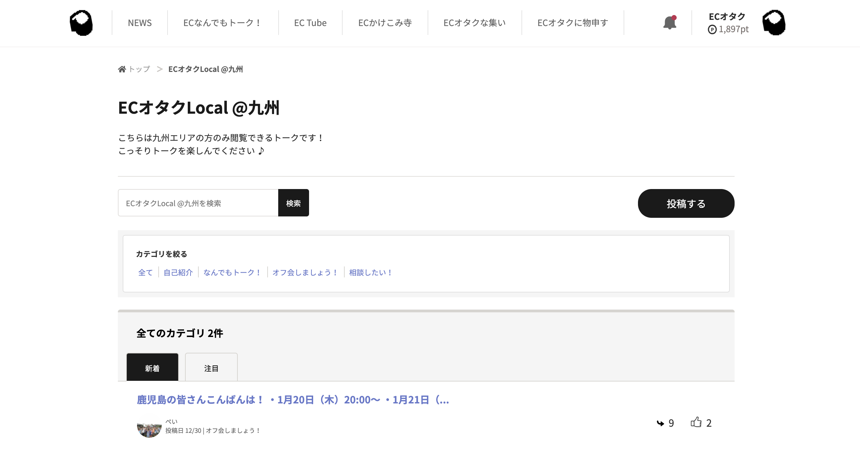This screenshot has height=450, width=860.
Task: Click the site logo in header
Action: (81, 23)
